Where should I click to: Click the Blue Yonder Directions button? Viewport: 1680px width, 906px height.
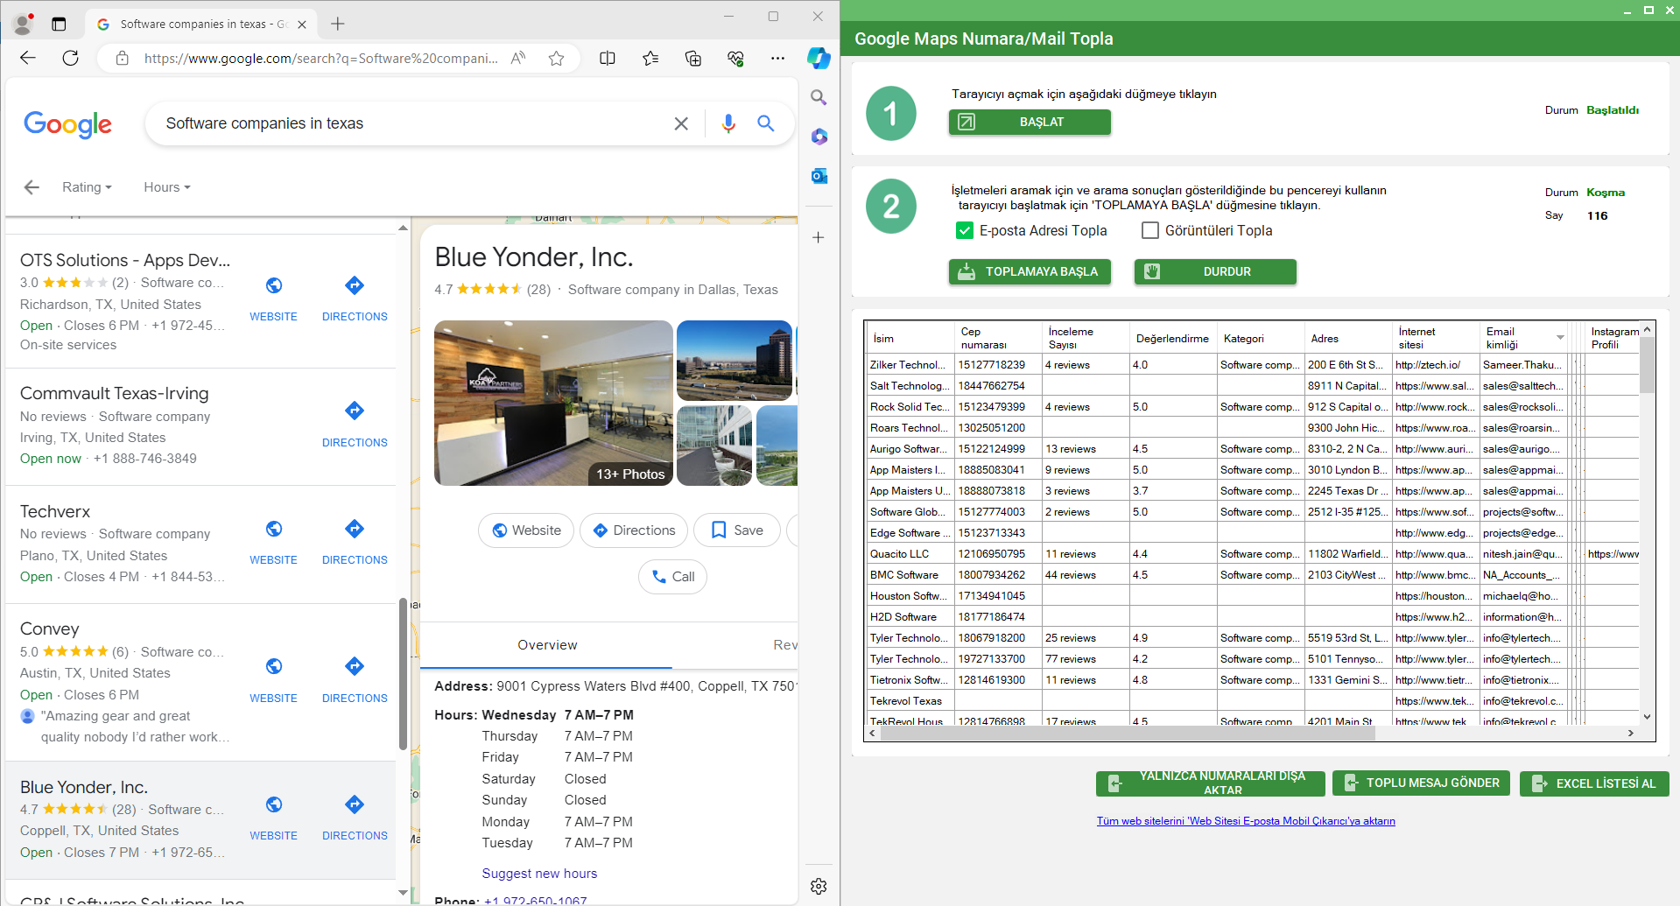pos(634,530)
